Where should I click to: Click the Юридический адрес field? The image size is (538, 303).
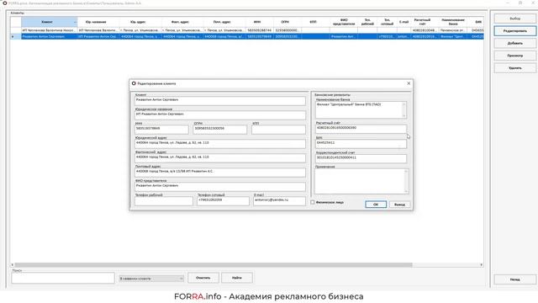pyautogui.click(x=220, y=144)
